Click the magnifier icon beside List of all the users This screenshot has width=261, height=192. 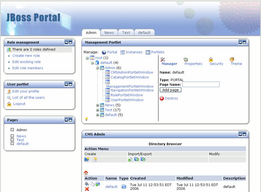9,98
